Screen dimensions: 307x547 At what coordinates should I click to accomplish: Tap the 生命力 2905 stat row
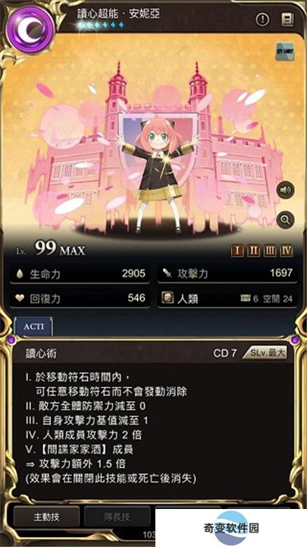[x=80, y=273]
